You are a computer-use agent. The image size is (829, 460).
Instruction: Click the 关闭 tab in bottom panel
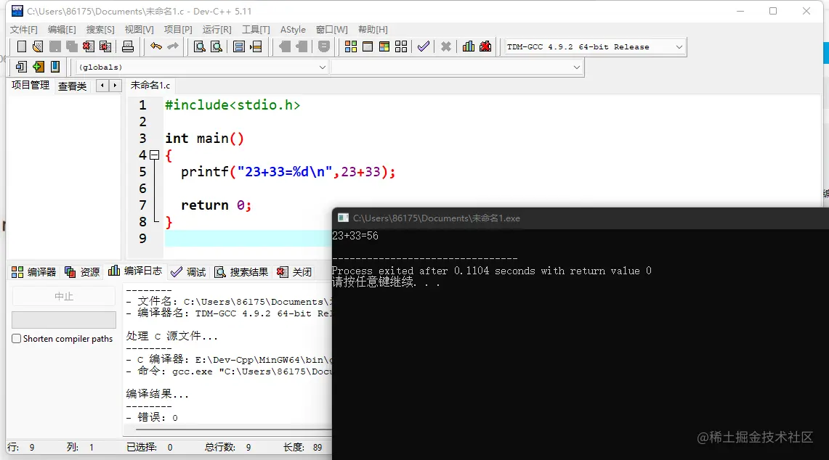click(294, 272)
